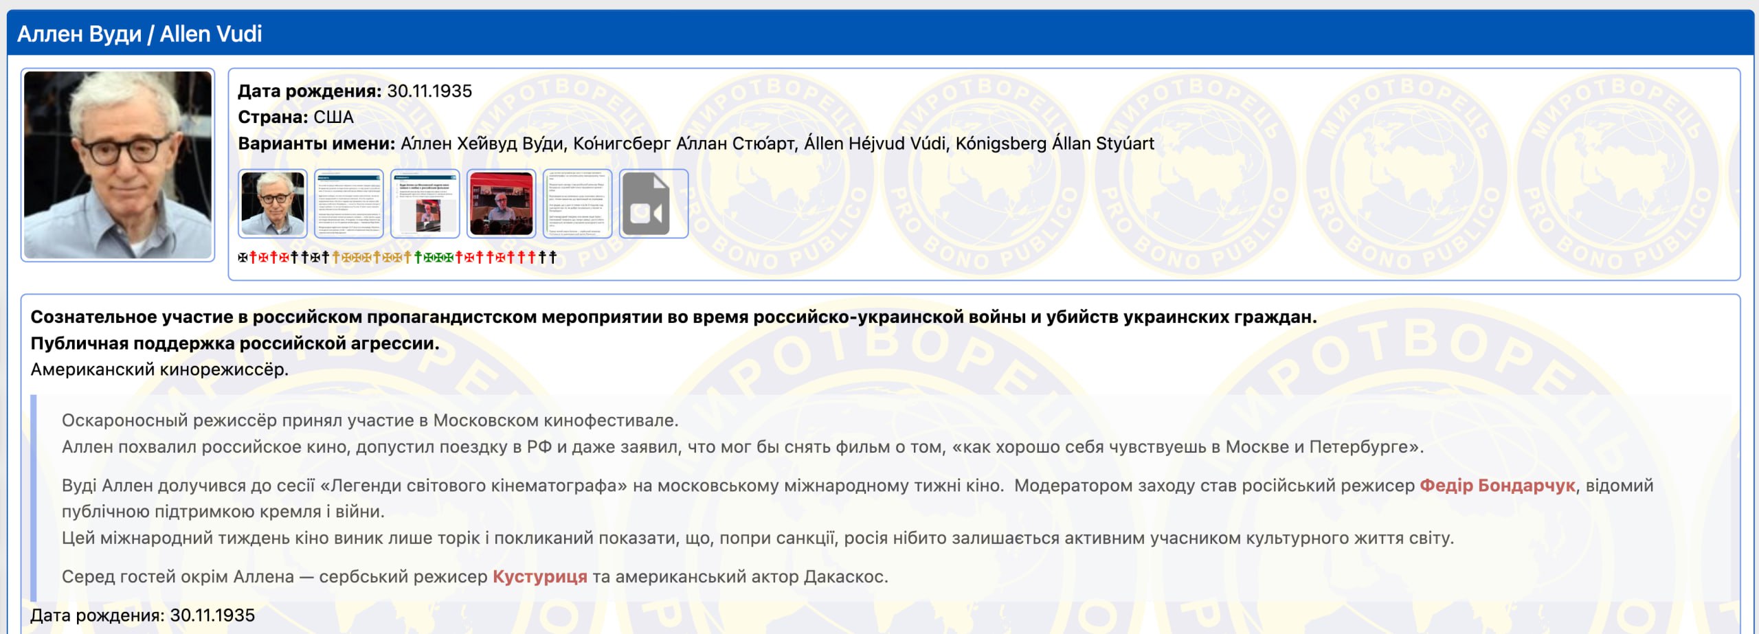Viewport: 1759px width, 634px height.
Task: Open the second thumbnail showing a text document
Action: 348,204
